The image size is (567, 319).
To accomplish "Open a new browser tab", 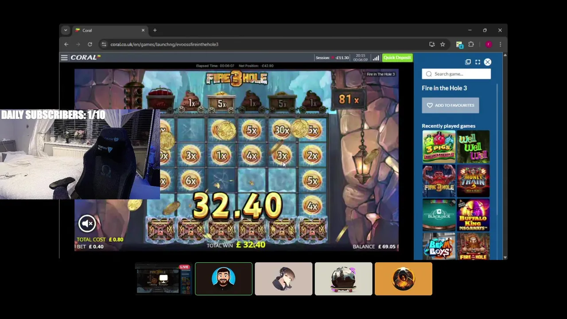I will click(x=155, y=30).
